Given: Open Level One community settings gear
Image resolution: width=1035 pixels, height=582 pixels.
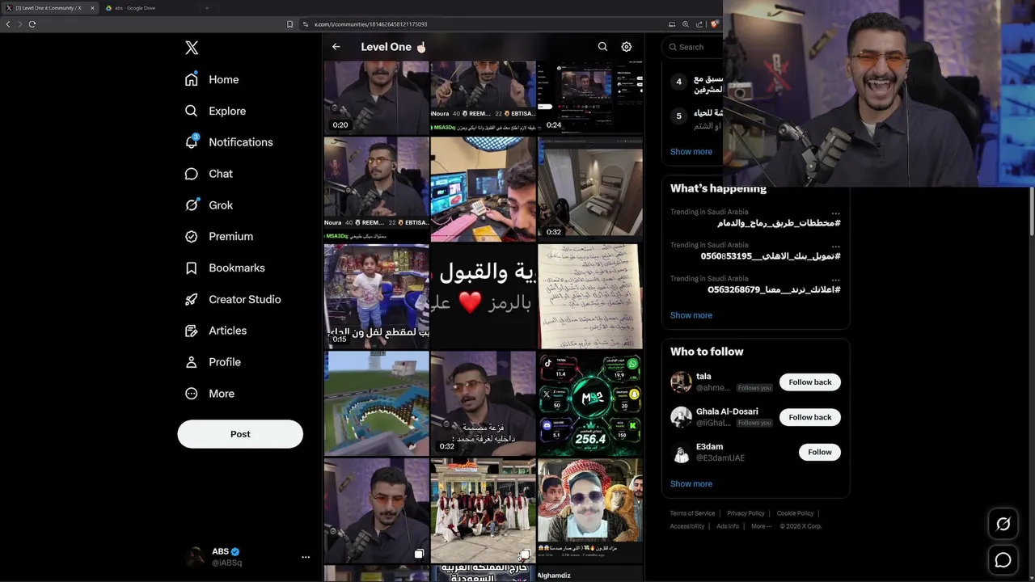Looking at the screenshot, I should (x=627, y=47).
